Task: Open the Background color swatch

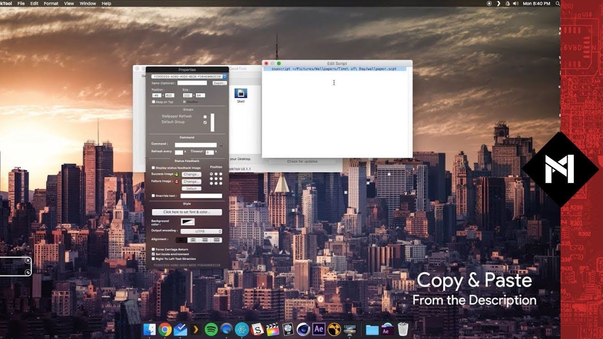Action: pyautogui.click(x=188, y=222)
